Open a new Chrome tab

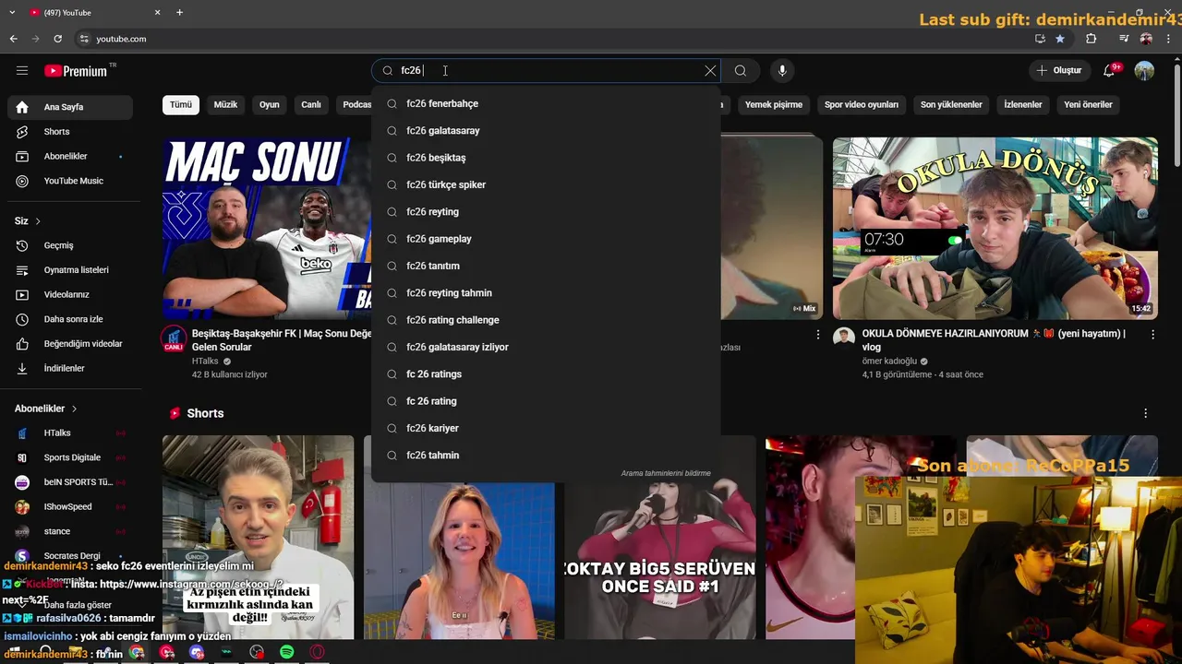pos(179,13)
